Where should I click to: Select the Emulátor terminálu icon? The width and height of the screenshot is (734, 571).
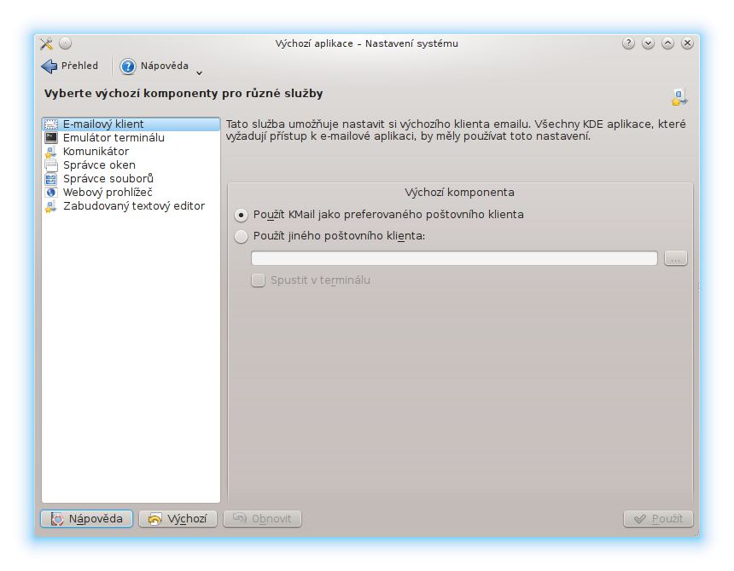tap(51, 138)
